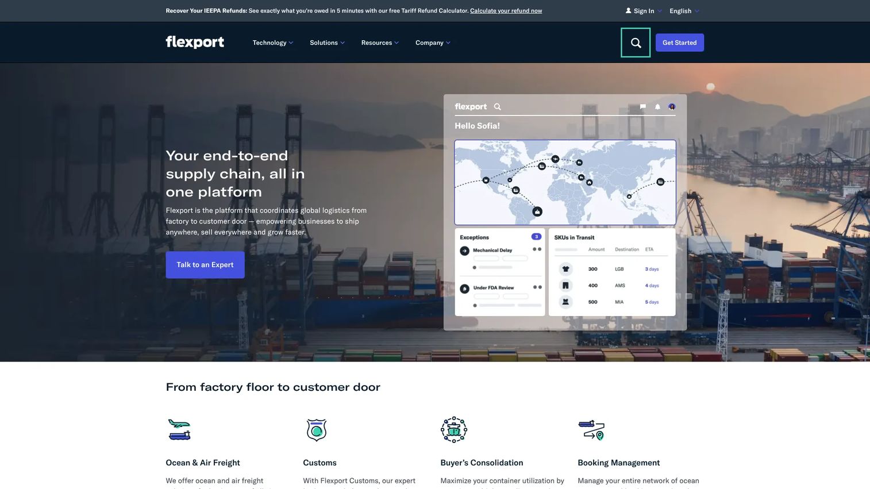Click the Buyer's Consolidation icon
The height and width of the screenshot is (489, 870).
coord(454,430)
